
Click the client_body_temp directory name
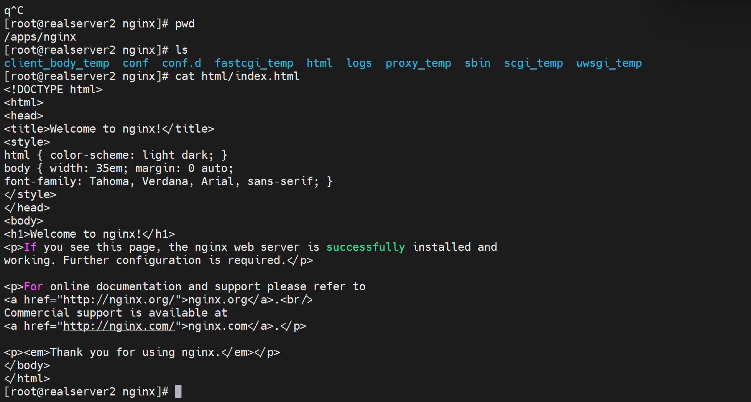(x=56, y=63)
